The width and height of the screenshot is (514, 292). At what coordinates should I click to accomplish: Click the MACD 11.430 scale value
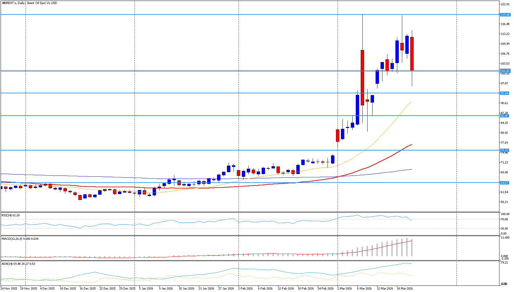[x=505, y=238]
